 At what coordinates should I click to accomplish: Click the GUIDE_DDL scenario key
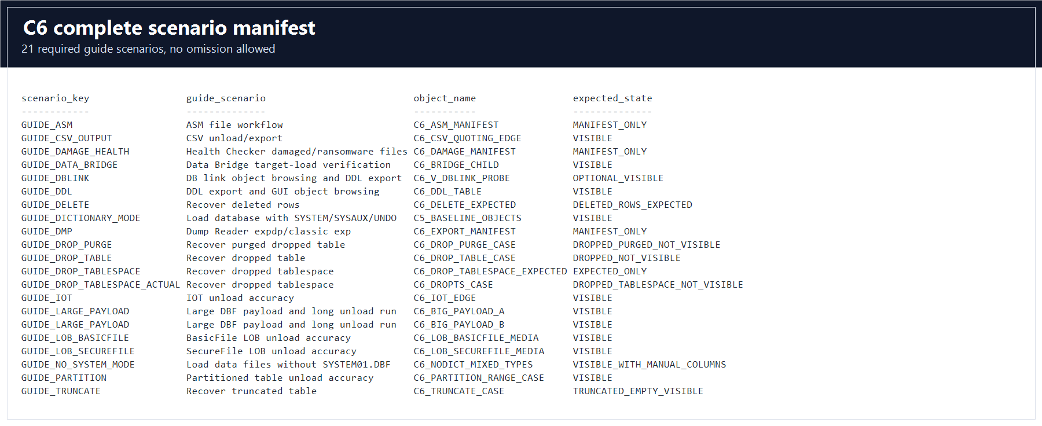tap(47, 192)
